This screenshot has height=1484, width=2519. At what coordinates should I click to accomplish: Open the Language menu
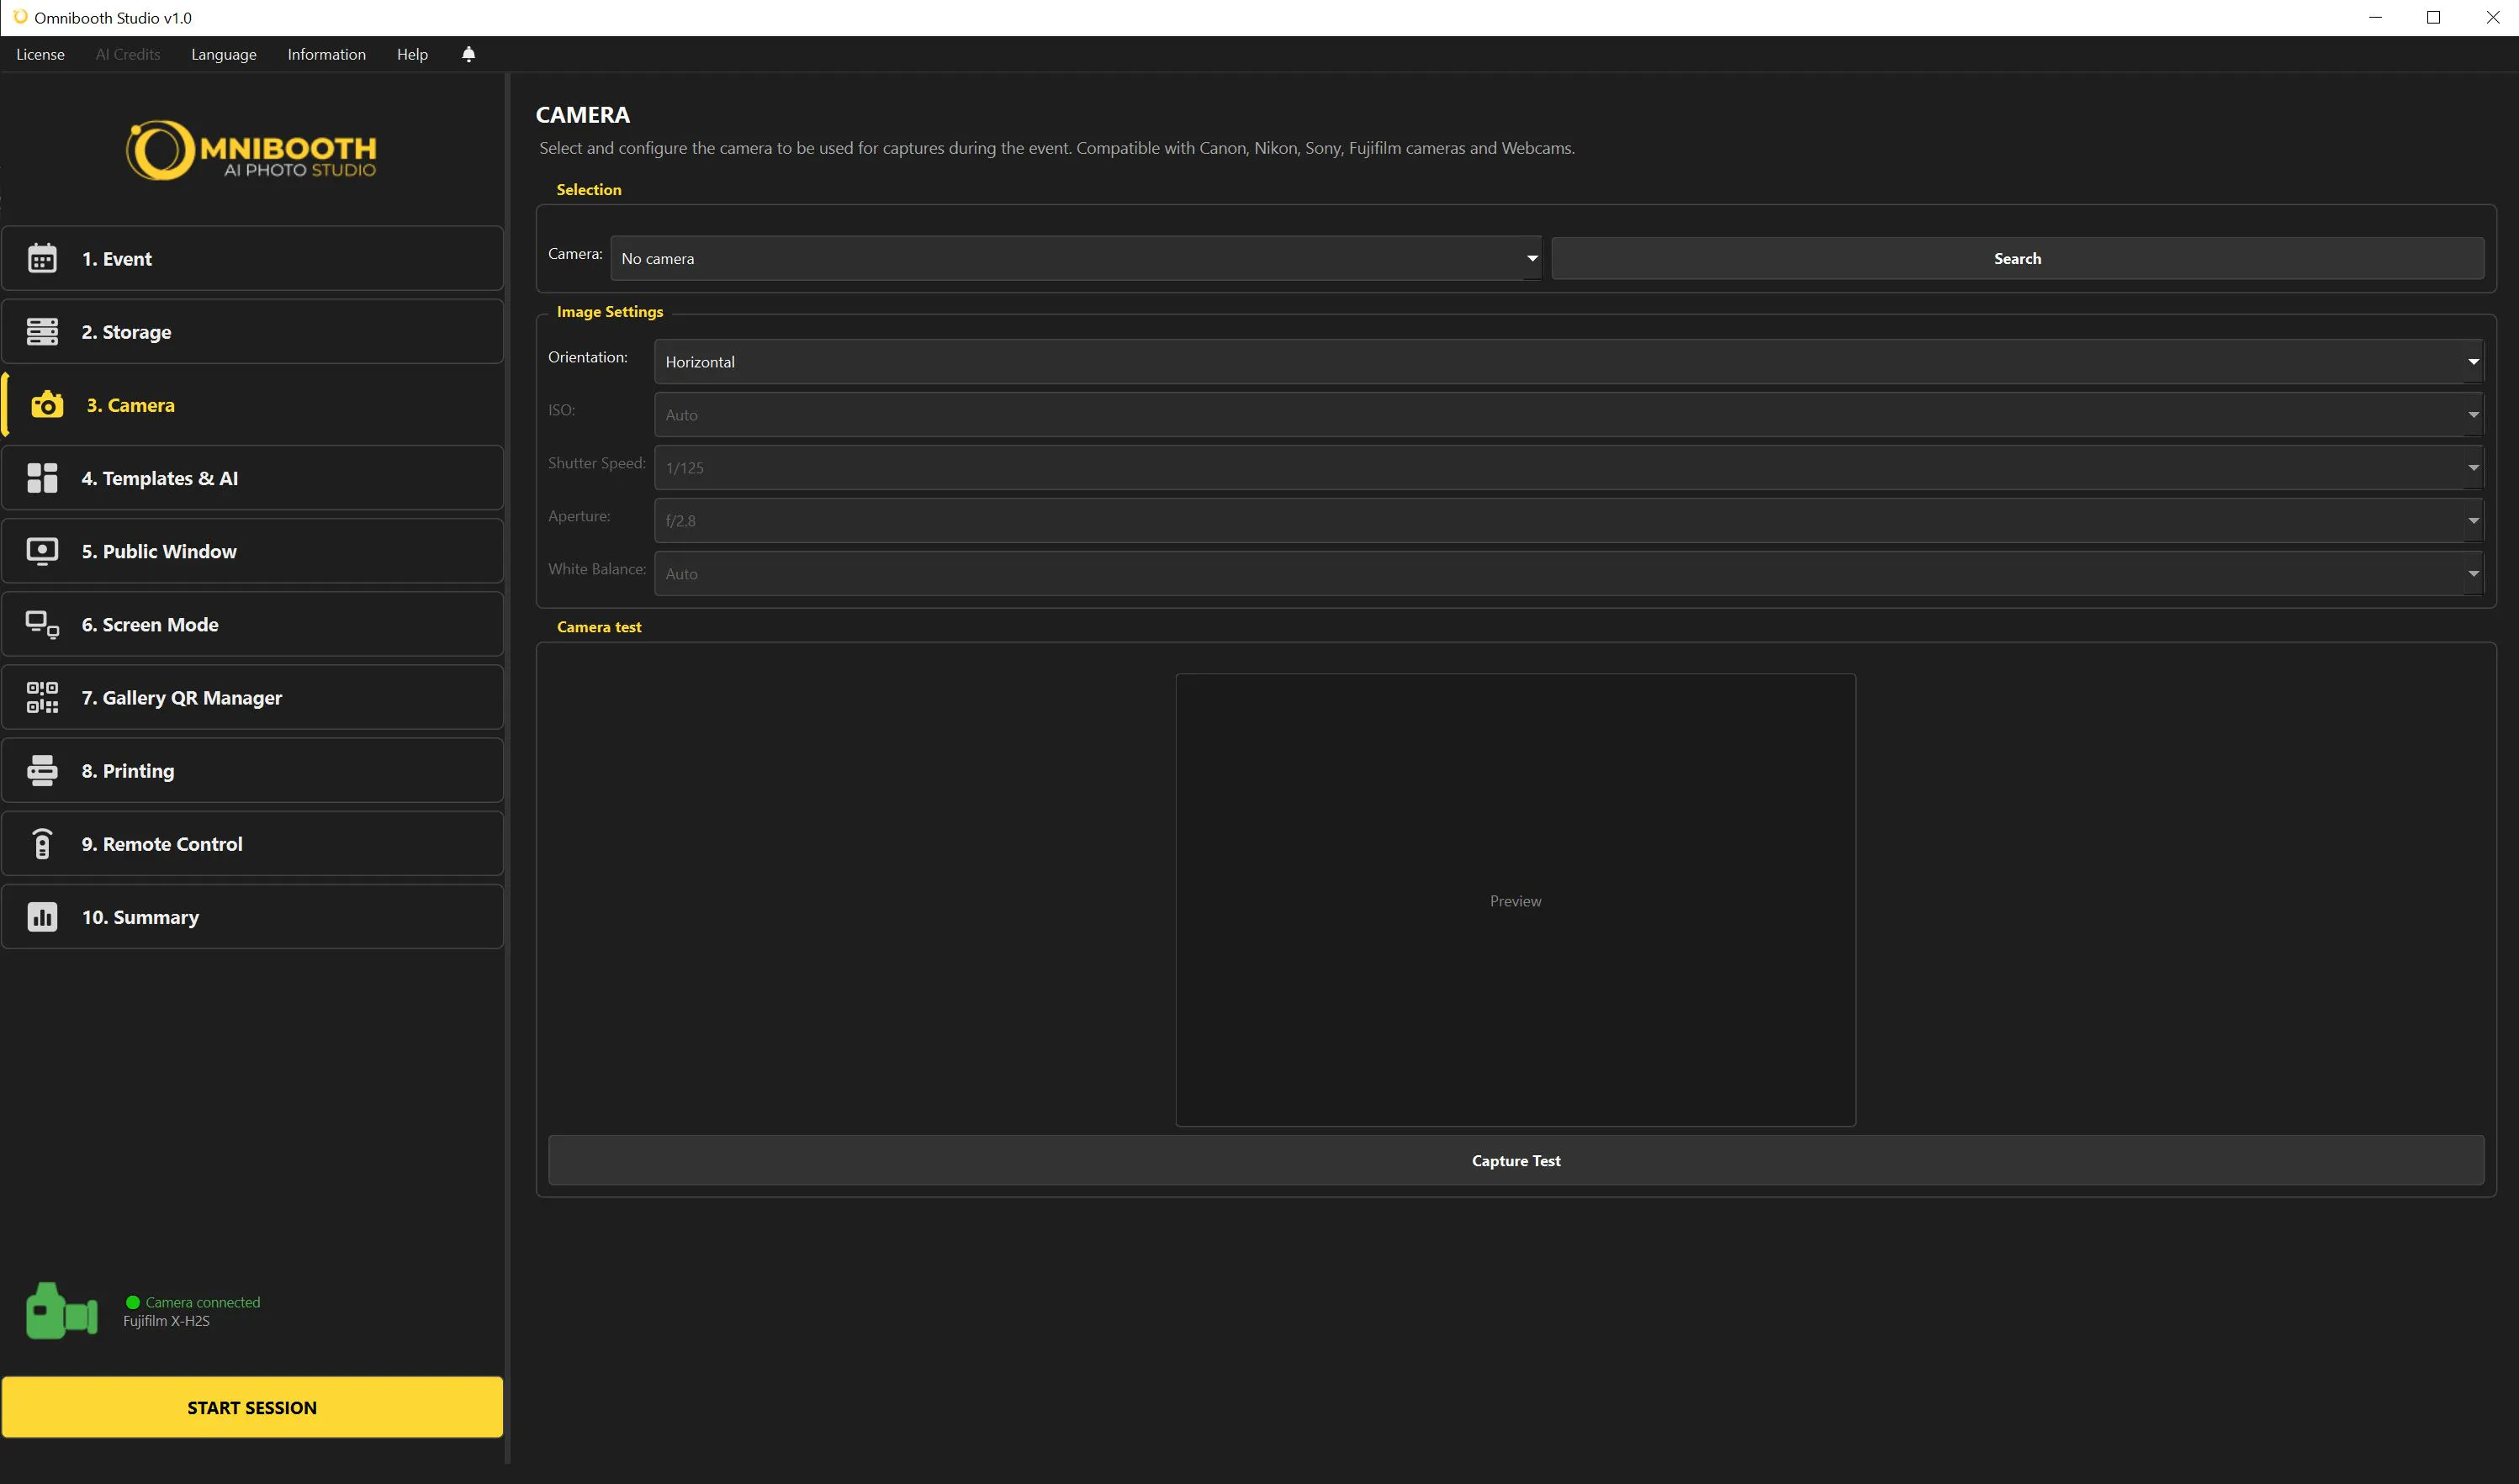point(224,54)
